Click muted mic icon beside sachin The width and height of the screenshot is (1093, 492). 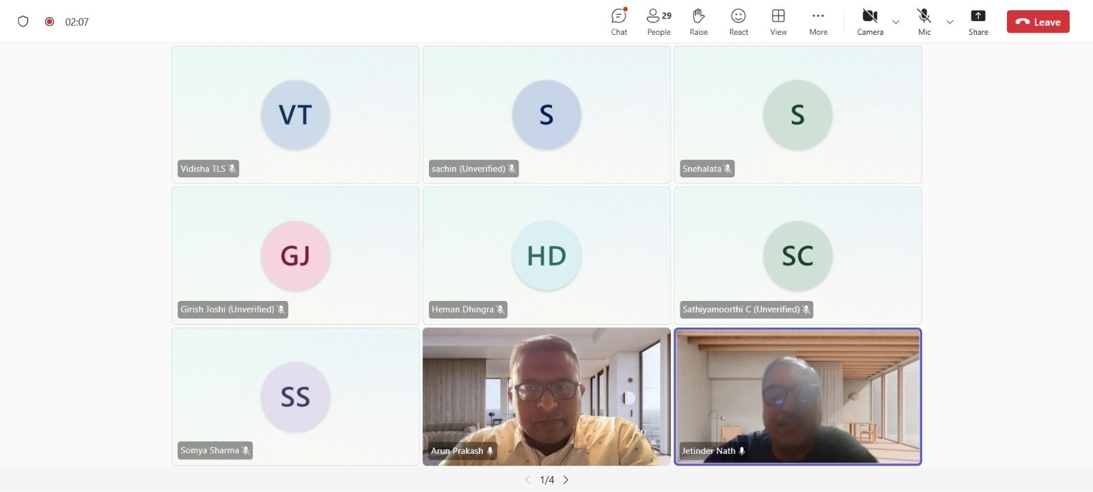coord(512,169)
